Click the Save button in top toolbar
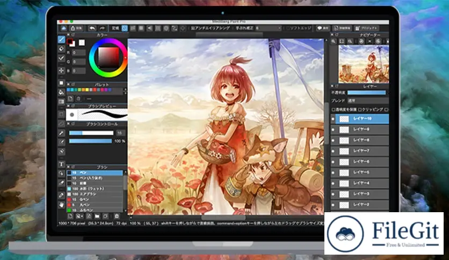 76,28
